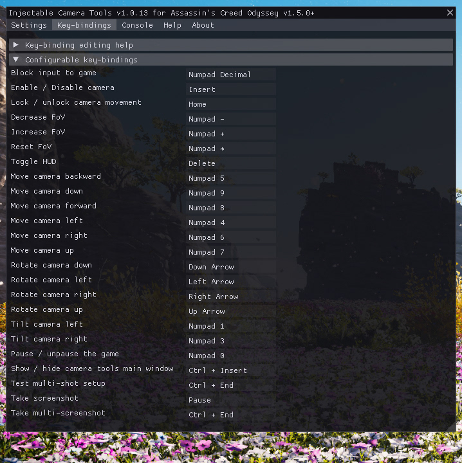
Task: Click the Down Arrow binding field
Action: (x=231, y=267)
